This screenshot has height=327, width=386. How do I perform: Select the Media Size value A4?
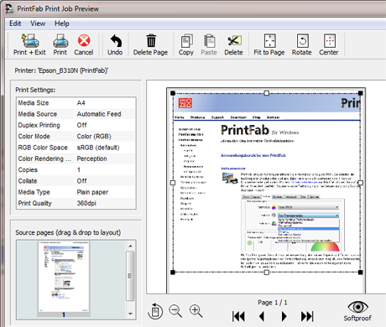tap(81, 103)
